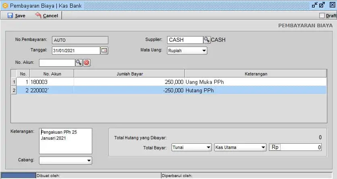Open the Tanggal calendar picker icon

[x=104, y=51]
